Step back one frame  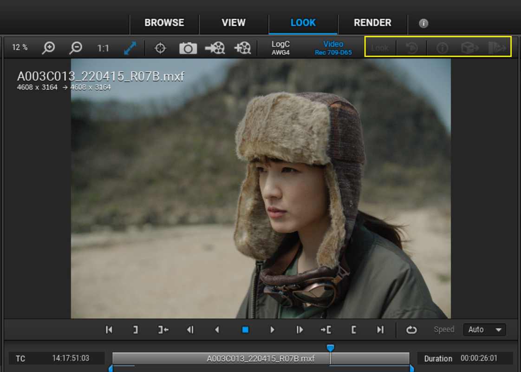(x=190, y=330)
